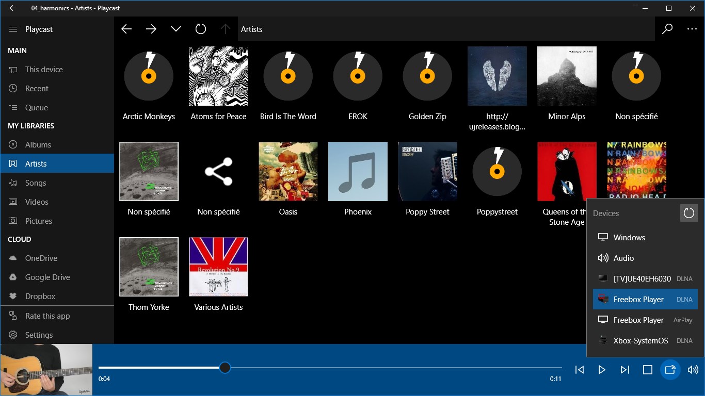Click the playback progress slider handle
Viewport: 705px width, 396px height.
[x=225, y=368]
